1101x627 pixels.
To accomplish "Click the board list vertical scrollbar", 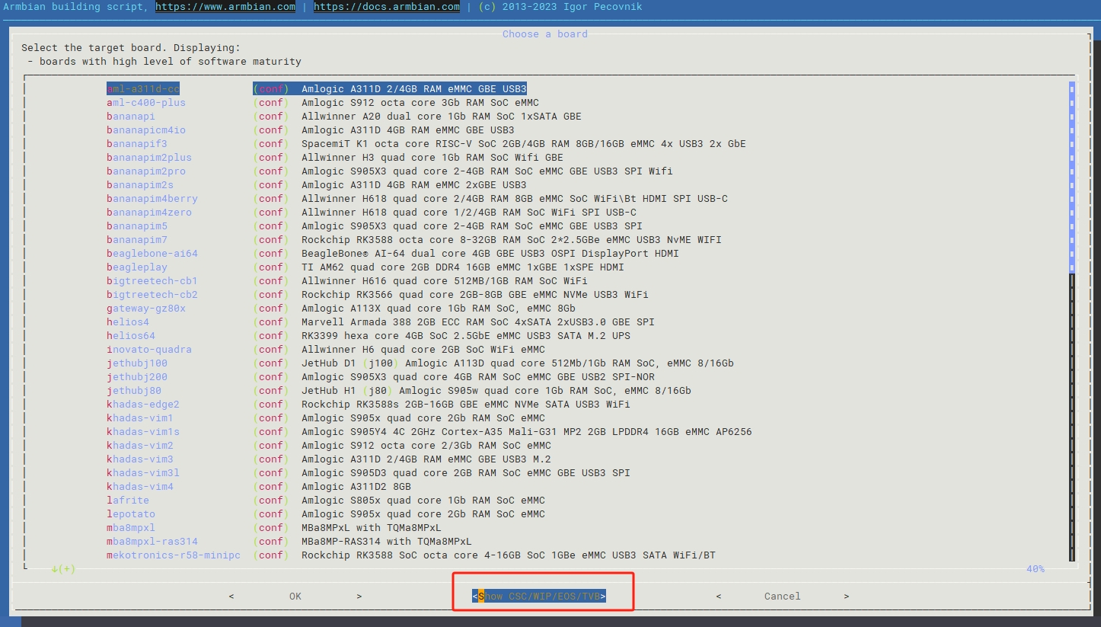I will 1072,320.
